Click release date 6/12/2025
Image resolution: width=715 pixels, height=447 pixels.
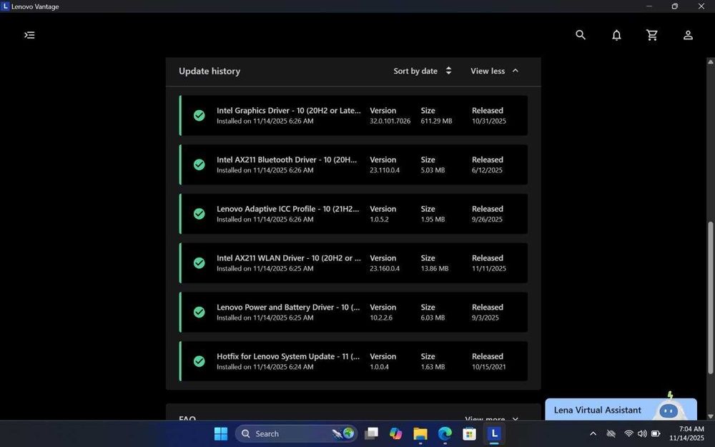point(487,170)
